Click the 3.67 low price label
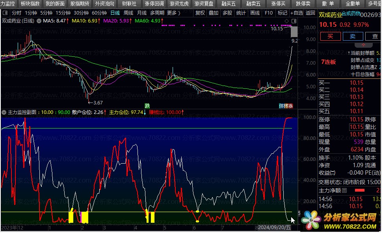 point(98,103)
